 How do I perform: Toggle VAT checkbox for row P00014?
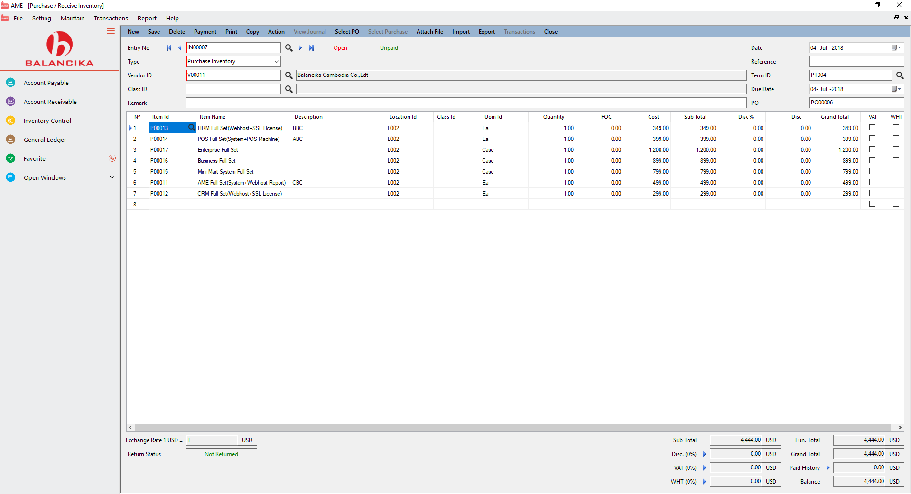coord(872,139)
